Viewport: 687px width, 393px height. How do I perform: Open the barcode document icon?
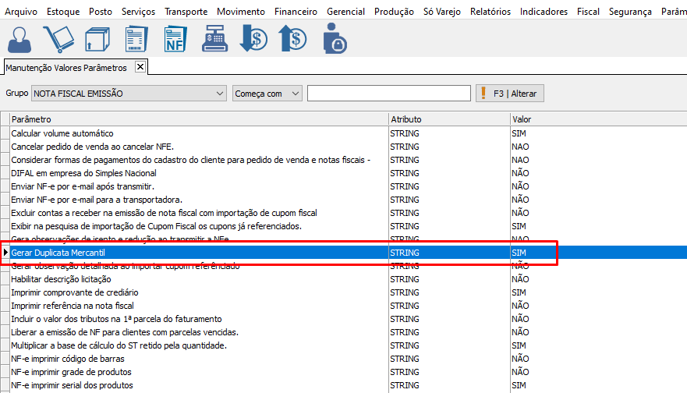click(136, 38)
